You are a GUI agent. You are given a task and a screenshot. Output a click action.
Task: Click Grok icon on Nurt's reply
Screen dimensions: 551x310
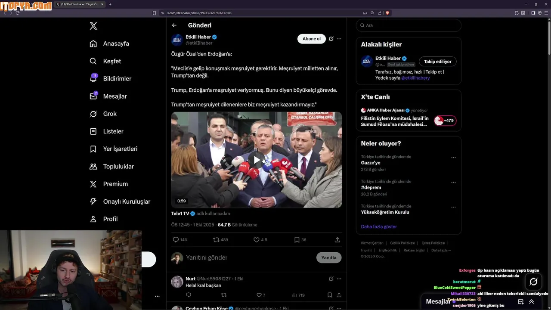point(331,279)
